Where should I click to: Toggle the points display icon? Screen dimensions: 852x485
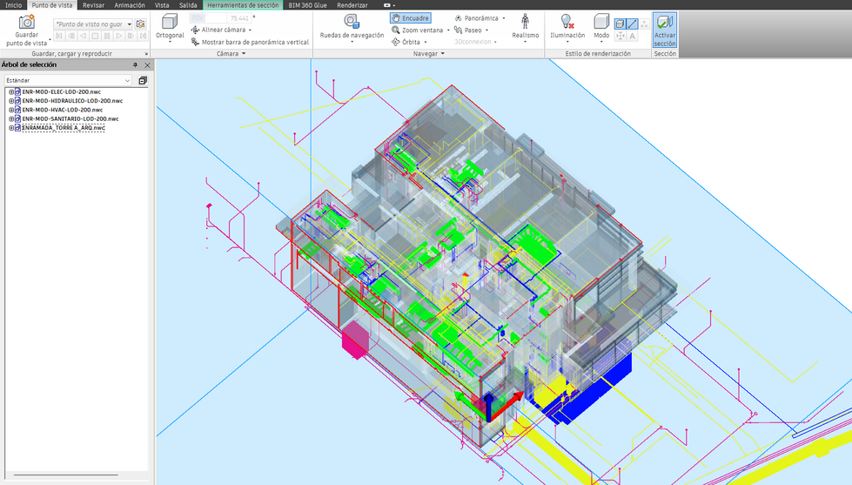click(644, 24)
